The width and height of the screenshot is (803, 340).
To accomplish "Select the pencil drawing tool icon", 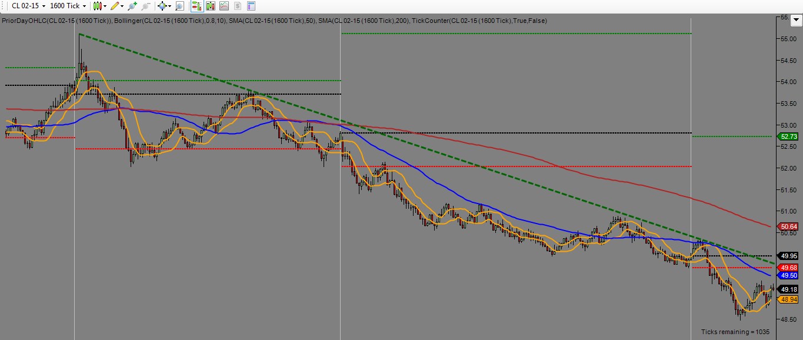I will pos(115,6).
